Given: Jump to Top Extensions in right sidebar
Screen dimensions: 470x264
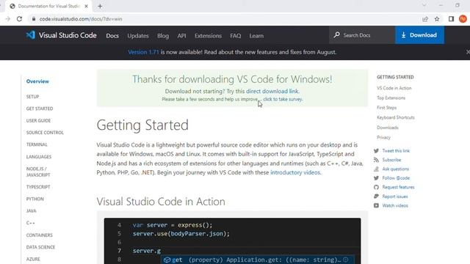Looking at the screenshot, I should pyautogui.click(x=391, y=98).
